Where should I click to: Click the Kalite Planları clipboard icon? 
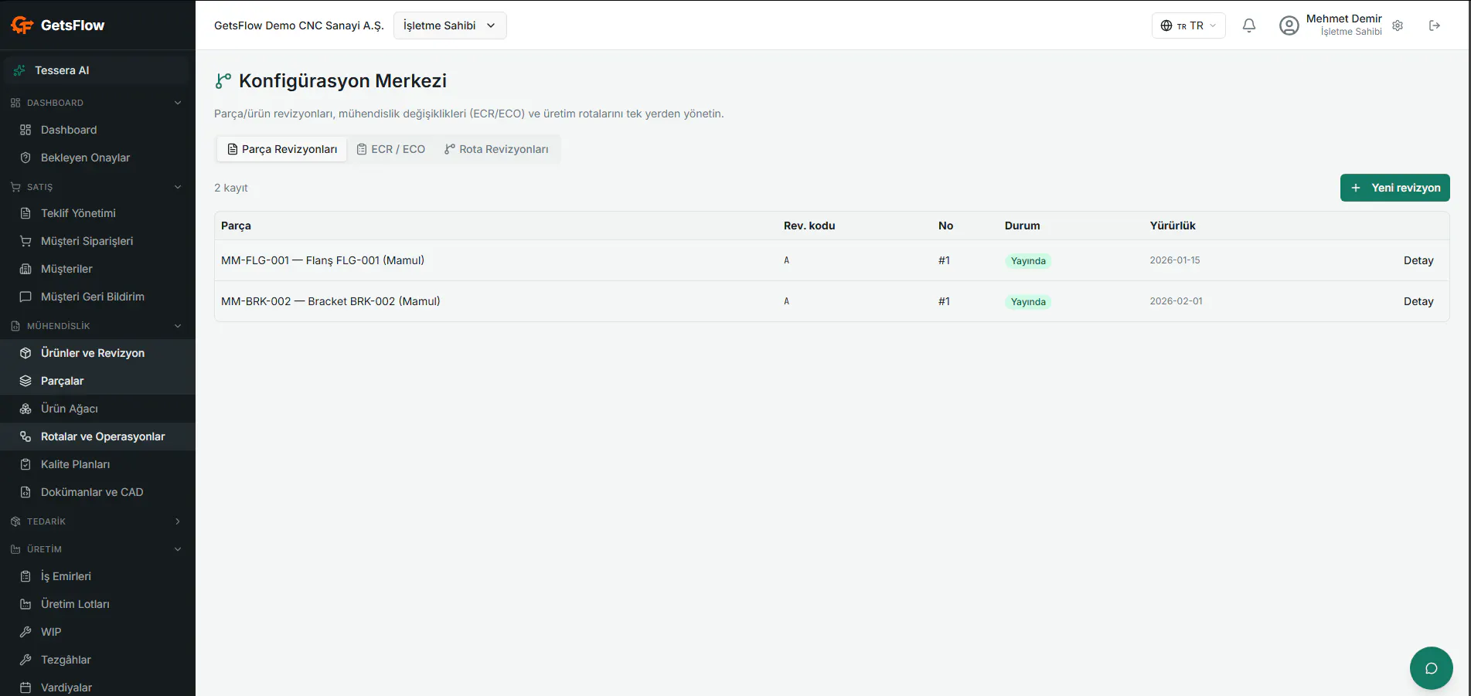point(26,464)
